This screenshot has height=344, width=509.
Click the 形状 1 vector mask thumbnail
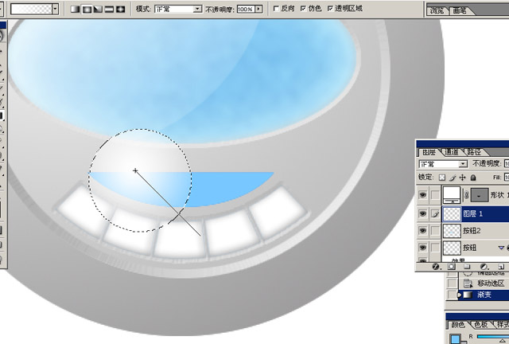(x=480, y=195)
